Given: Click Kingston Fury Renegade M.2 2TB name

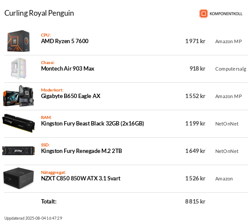Looking at the screenshot, I should (82, 151).
